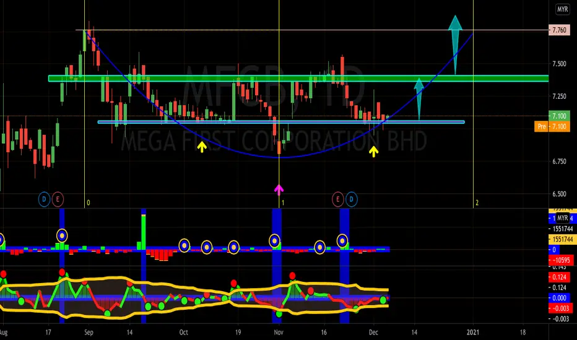Click the 19 date label on the time axis
The height and width of the screenshot is (340, 577).
pyautogui.click(x=238, y=333)
